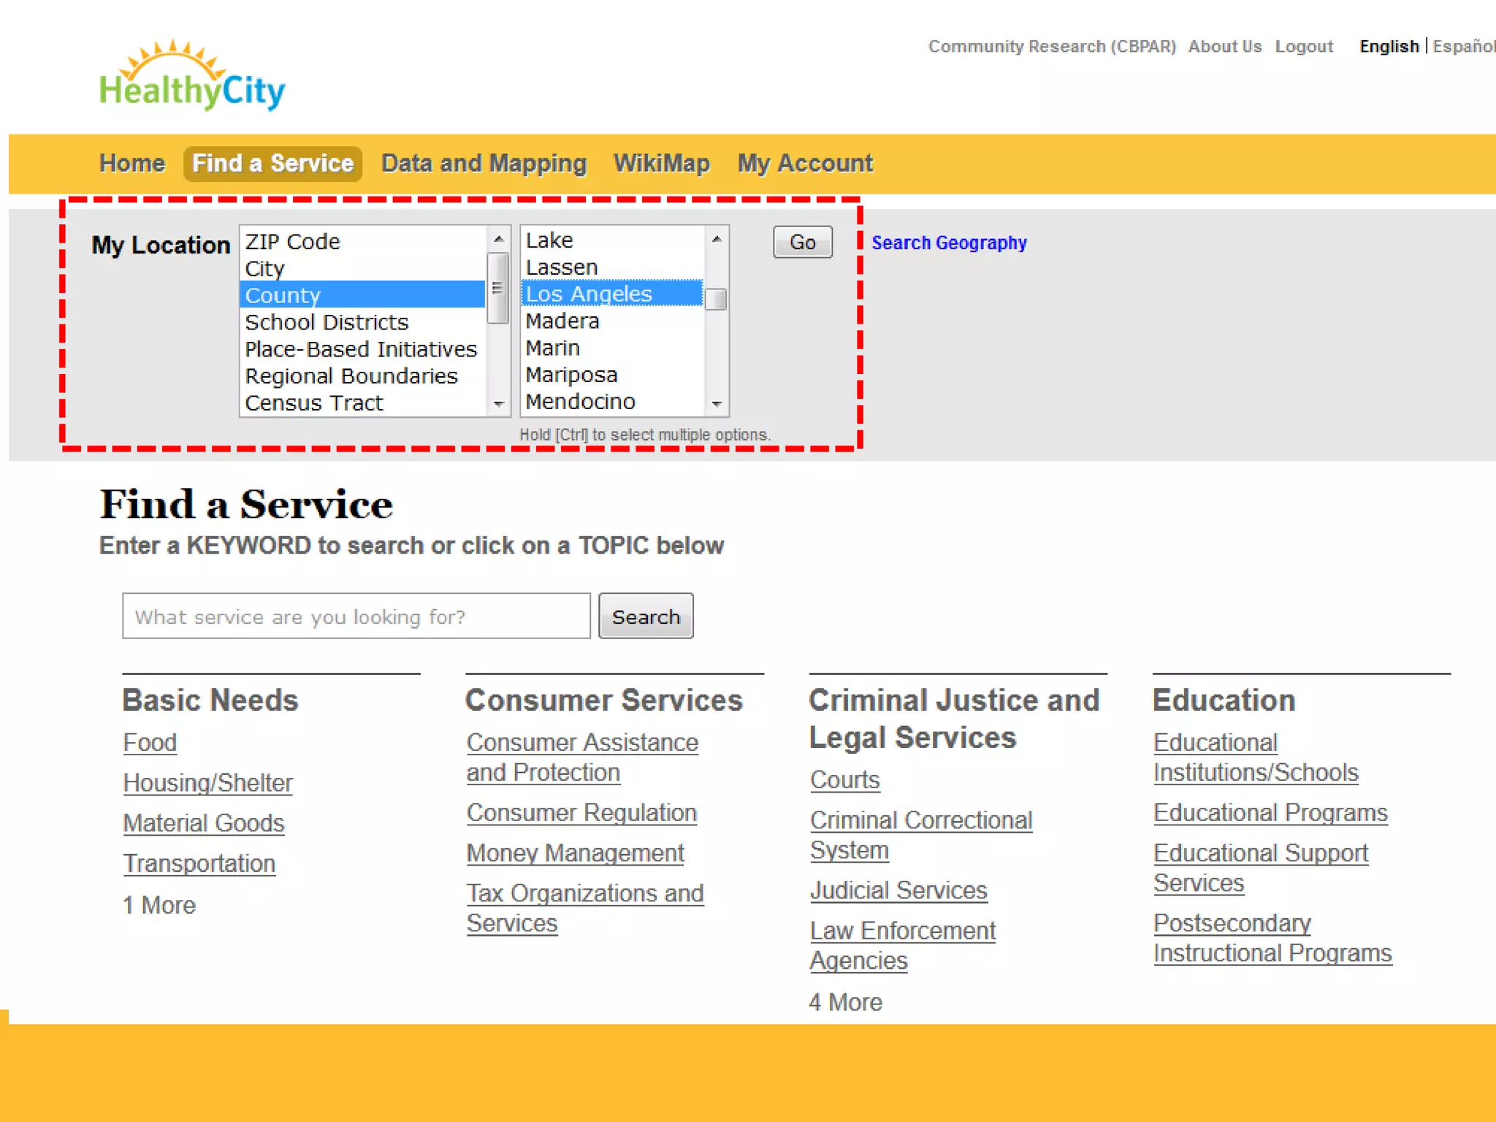Open the Search Geography link
Screen dimensions: 1496x1122
click(949, 243)
